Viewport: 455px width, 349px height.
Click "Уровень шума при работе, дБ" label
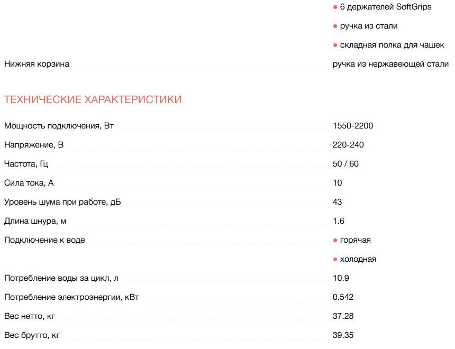tap(62, 202)
